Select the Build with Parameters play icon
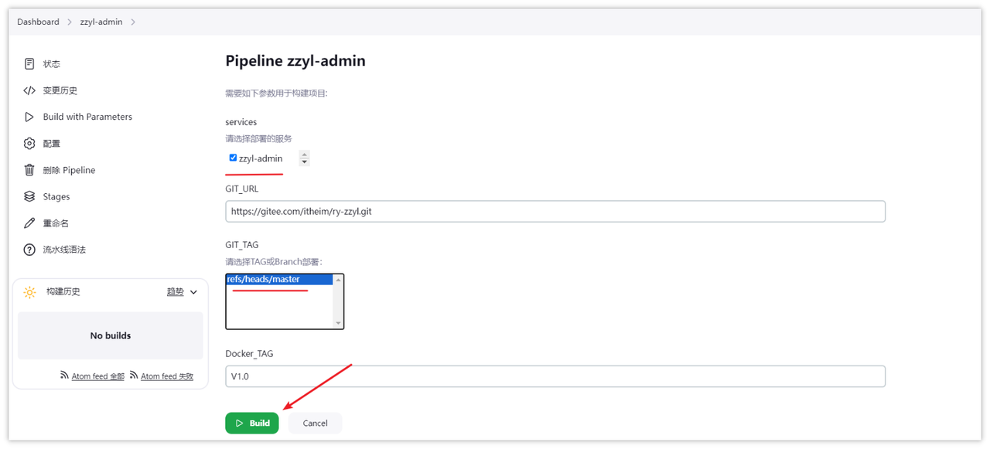The width and height of the screenshot is (990, 449). click(x=29, y=117)
